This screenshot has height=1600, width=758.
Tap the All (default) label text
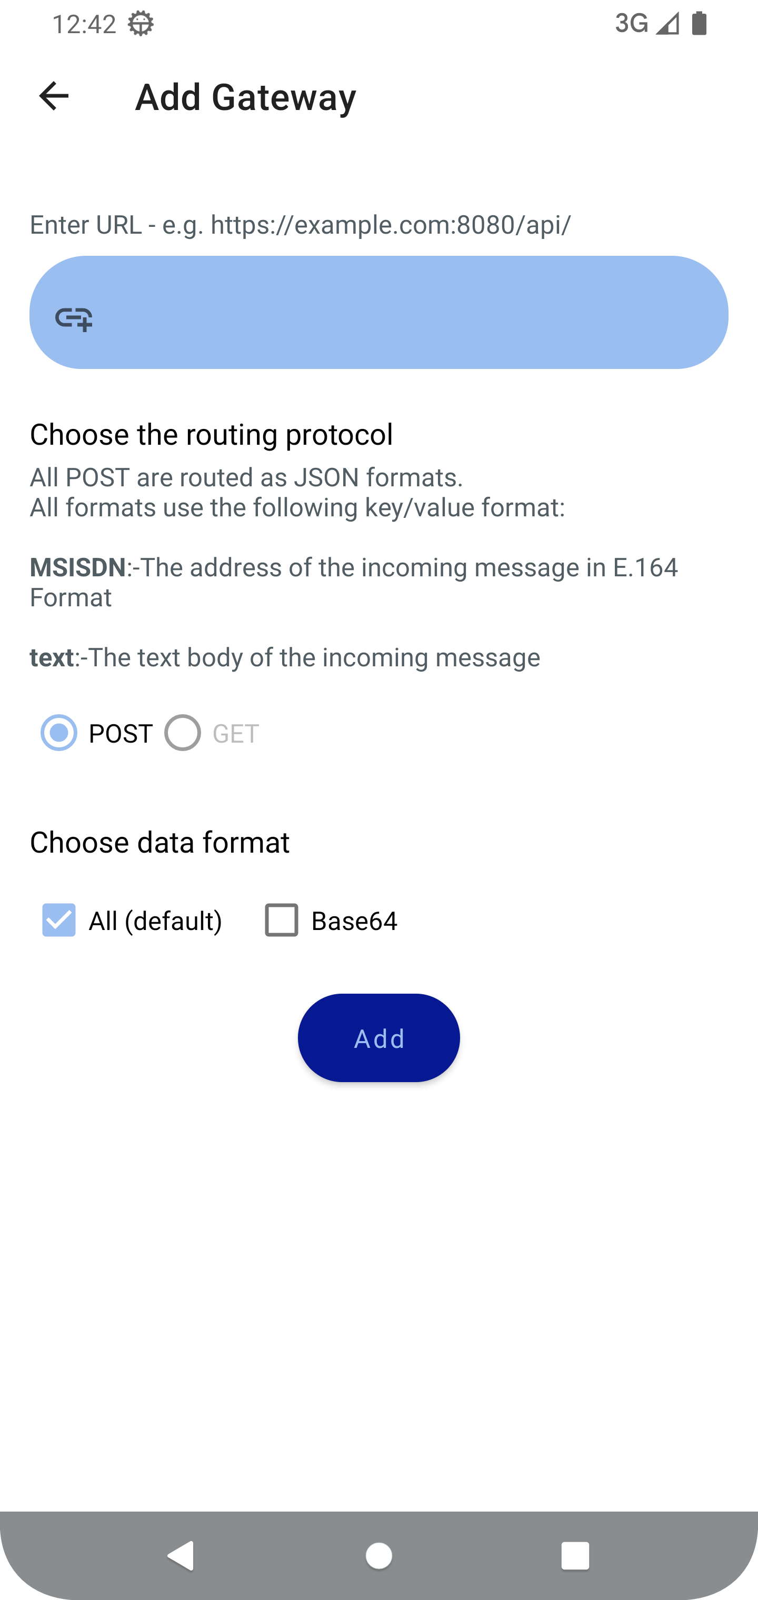155,921
